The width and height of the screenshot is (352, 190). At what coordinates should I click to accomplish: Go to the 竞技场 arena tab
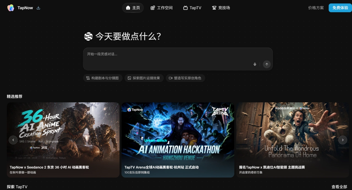coord(221,8)
